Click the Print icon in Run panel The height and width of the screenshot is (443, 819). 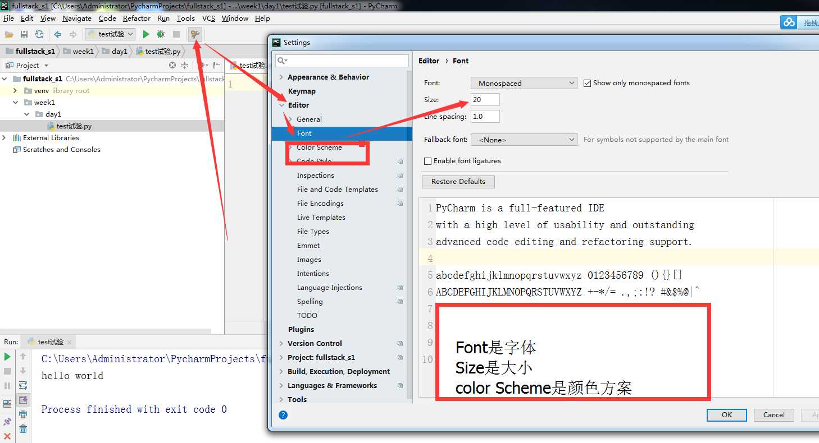(23, 414)
